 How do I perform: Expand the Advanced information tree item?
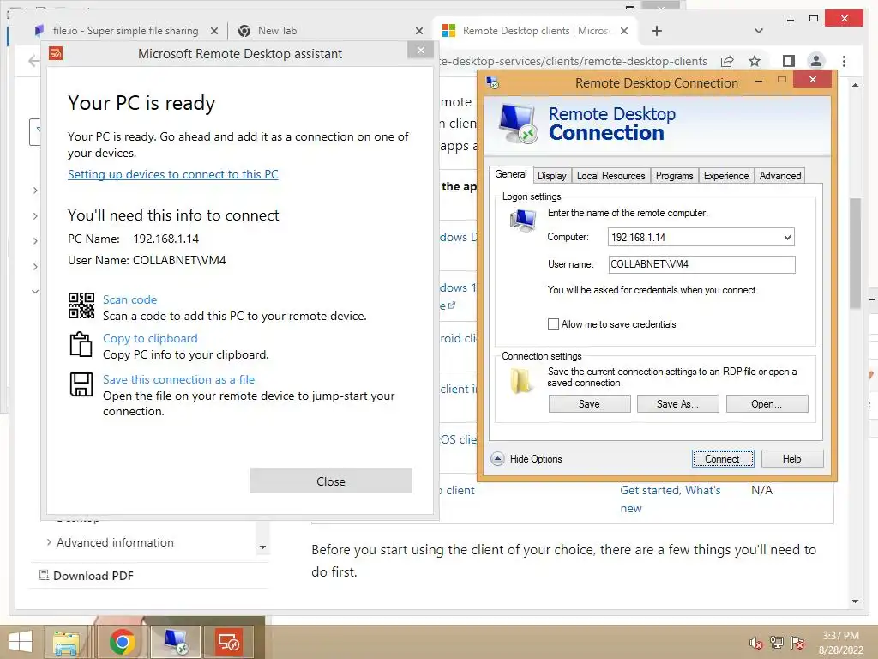[x=49, y=542]
